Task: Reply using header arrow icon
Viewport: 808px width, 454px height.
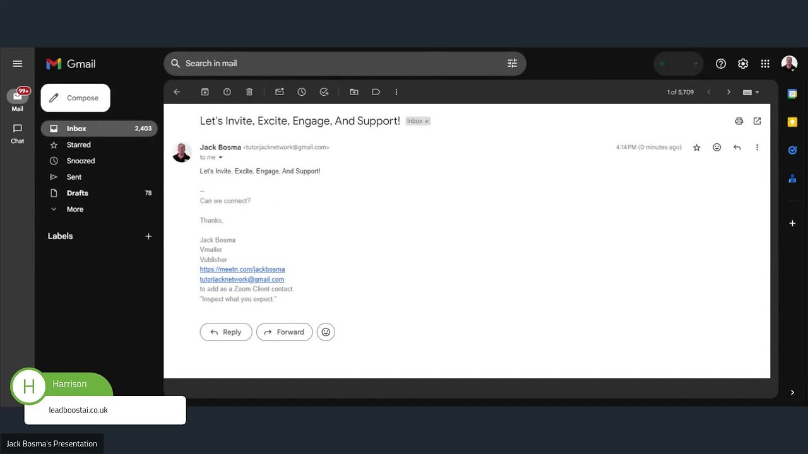Action: (x=737, y=148)
